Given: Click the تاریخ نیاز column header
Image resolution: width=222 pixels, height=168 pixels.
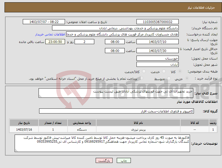Looking at the screenshot, I should 24,123.
